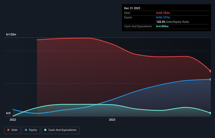Click the kr120m axis label
This screenshot has height=138, width=215.
[11, 34]
